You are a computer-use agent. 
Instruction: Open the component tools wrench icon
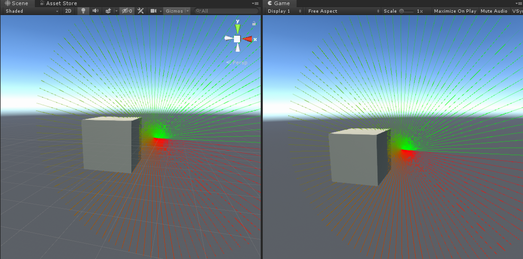tap(140, 11)
